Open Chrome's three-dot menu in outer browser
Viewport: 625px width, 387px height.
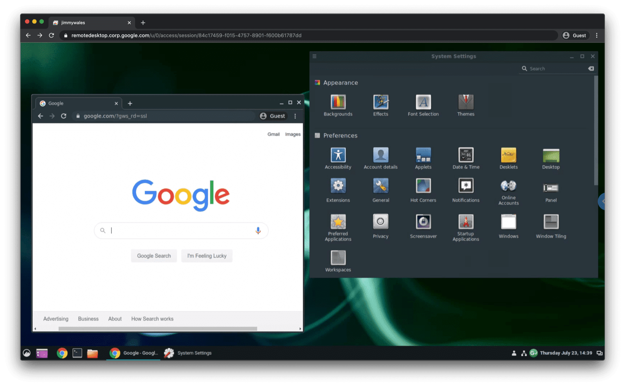tap(597, 35)
